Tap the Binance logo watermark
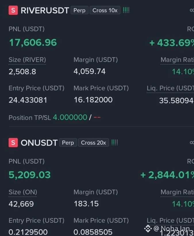The image size is (194, 236). click(x=148, y=229)
